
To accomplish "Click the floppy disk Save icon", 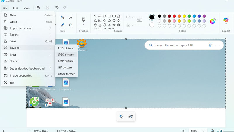I will [38, 8].
